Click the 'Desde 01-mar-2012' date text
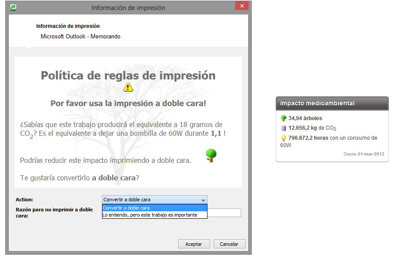The image size is (394, 255). click(363, 154)
